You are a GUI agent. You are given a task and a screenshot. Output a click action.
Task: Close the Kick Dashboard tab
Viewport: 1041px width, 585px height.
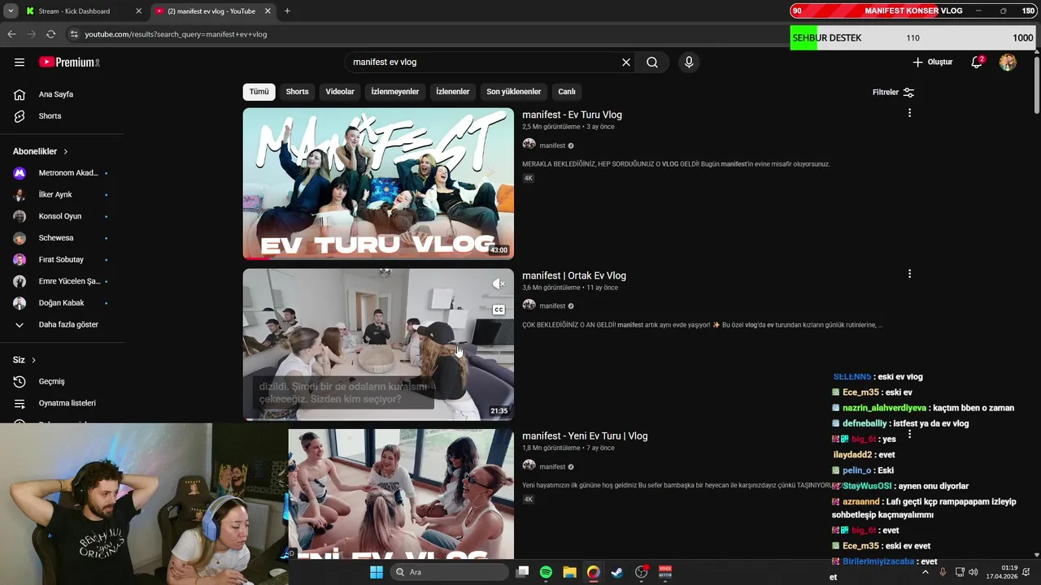tap(138, 11)
